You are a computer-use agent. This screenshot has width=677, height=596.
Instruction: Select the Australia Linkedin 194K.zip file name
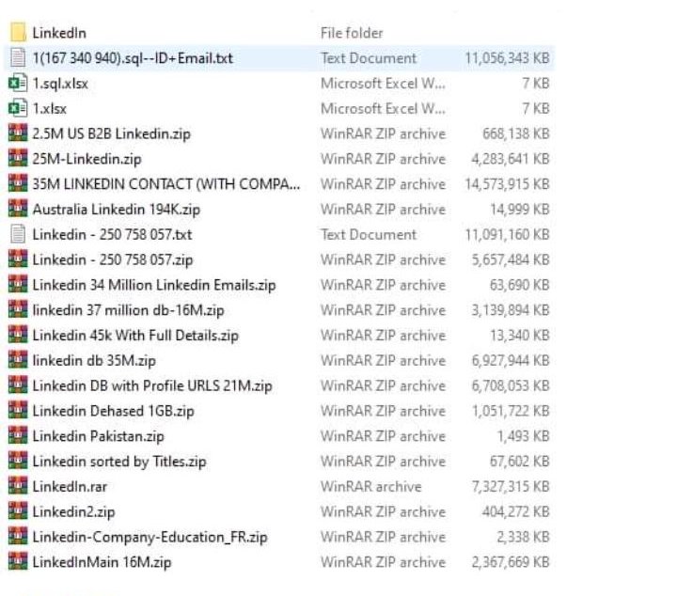pos(116,210)
